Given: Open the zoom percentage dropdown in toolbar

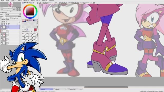Looking at the screenshot, I should point(60,3).
